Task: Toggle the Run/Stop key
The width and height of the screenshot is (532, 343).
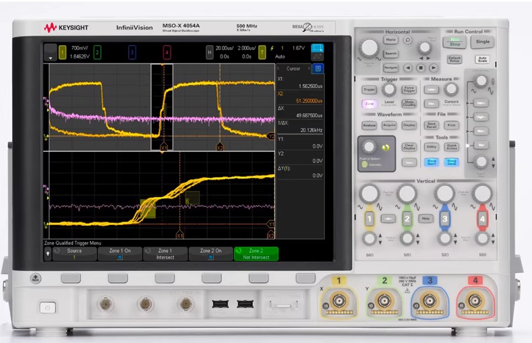Action: point(454,42)
